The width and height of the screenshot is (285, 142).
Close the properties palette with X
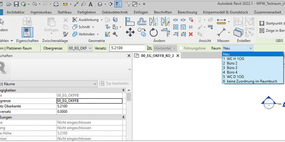coord(129,56)
